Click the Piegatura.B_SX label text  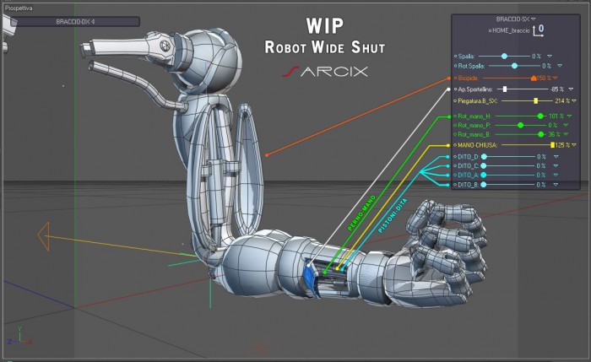click(x=478, y=101)
